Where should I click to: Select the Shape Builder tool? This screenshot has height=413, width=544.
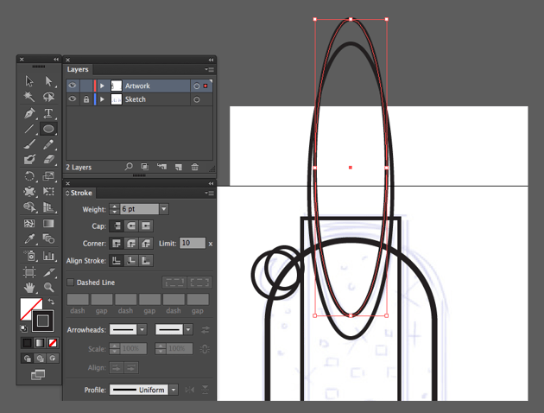coord(29,207)
